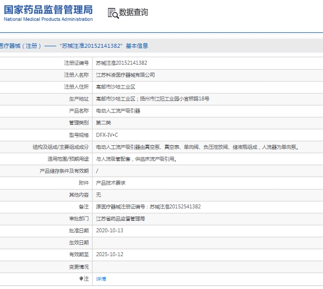The image size is (323, 289).
Task: Select expiry date 2025-10-12
Action: [x=109, y=254]
